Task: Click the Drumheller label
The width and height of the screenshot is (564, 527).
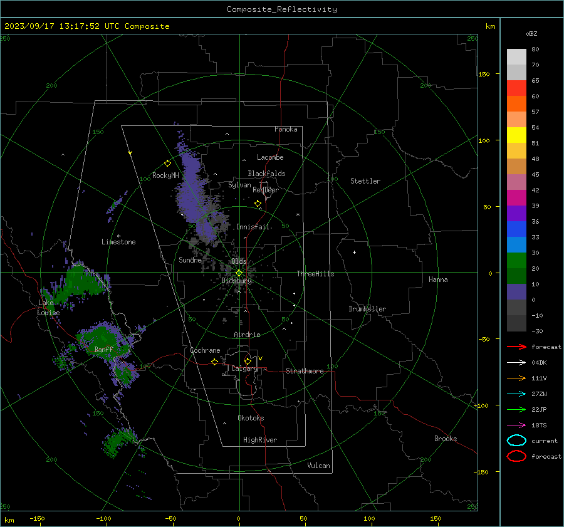Action: pyautogui.click(x=367, y=309)
